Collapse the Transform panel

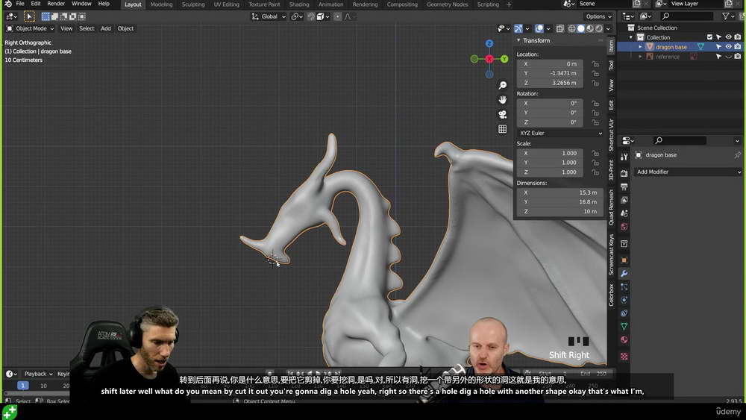(518, 40)
